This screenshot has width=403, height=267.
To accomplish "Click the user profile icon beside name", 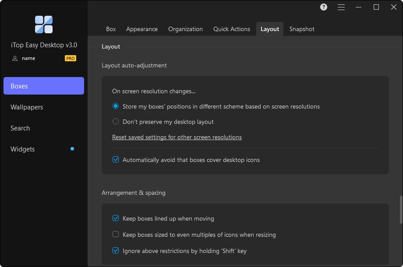I will coord(15,58).
